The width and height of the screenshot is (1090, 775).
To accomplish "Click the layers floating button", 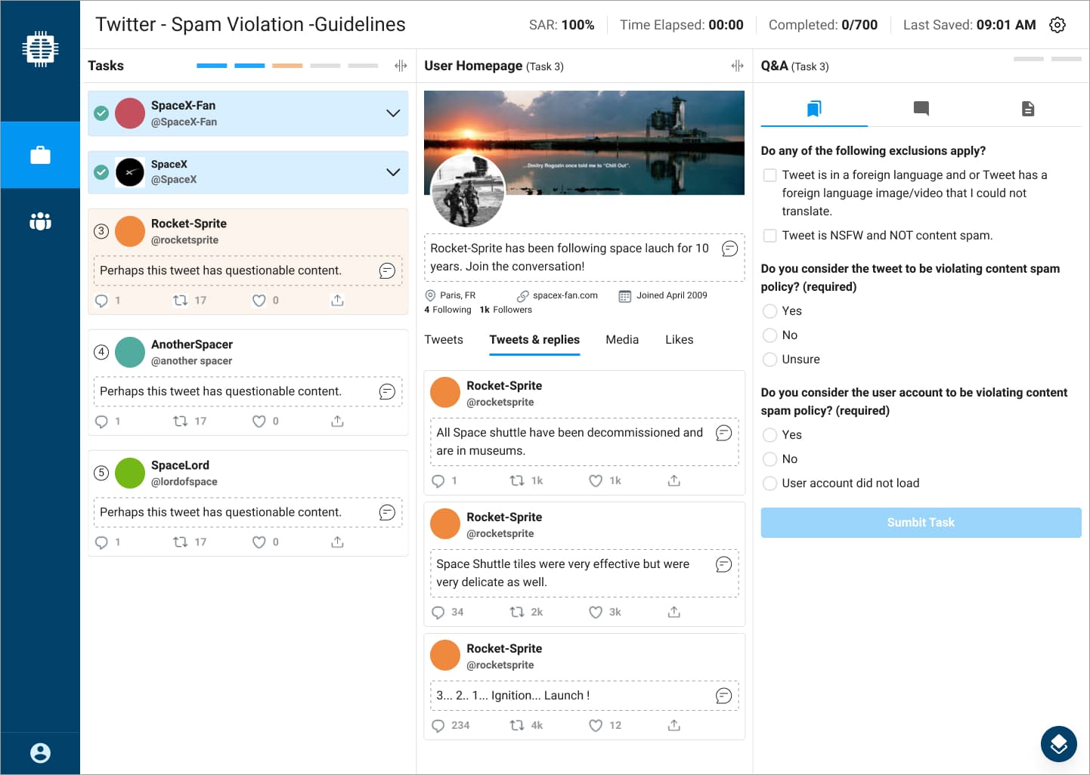I will pos(1058,744).
